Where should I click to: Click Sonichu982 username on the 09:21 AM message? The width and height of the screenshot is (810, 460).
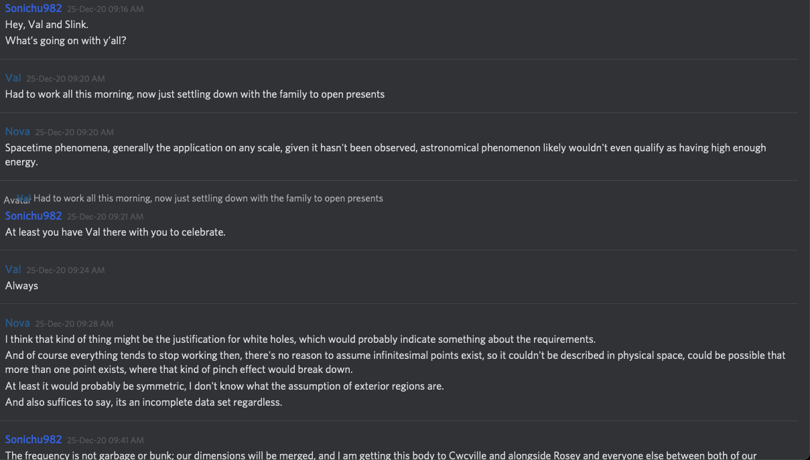point(33,216)
